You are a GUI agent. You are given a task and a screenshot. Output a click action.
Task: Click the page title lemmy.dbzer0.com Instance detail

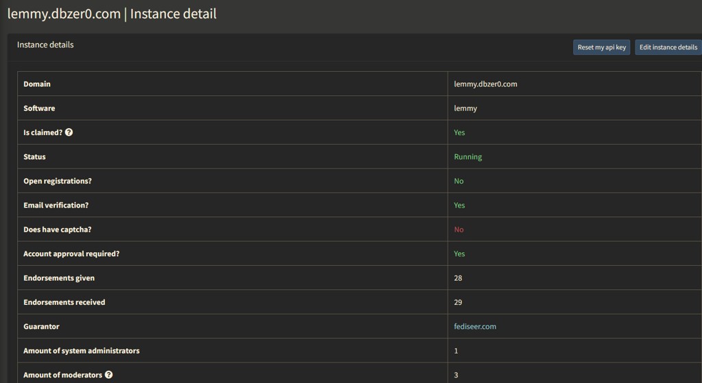coord(112,14)
